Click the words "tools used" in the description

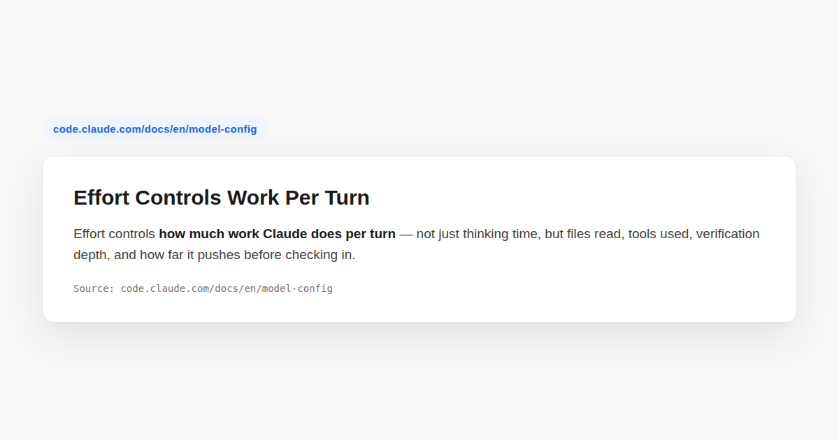(659, 234)
